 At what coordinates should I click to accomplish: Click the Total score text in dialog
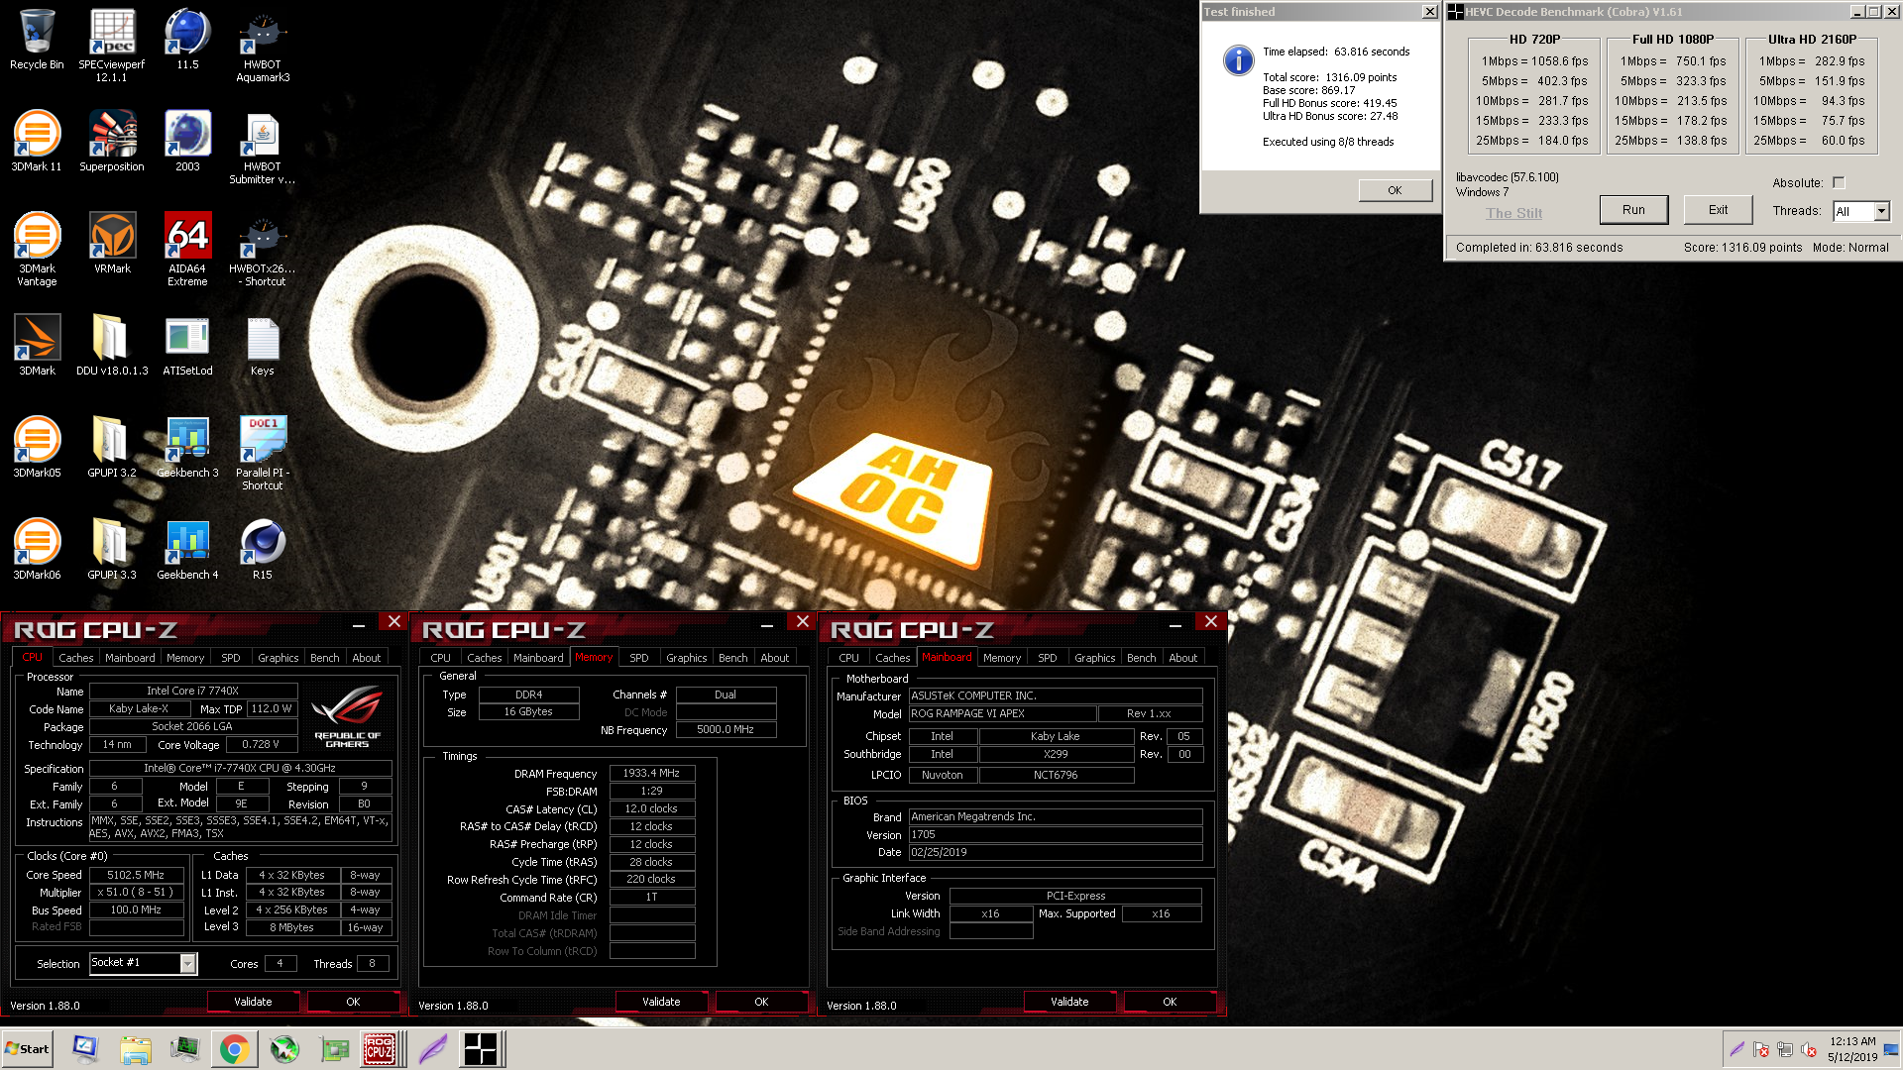pos(1329,77)
